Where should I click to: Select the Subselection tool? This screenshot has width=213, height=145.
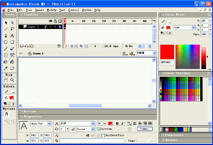click(12, 23)
